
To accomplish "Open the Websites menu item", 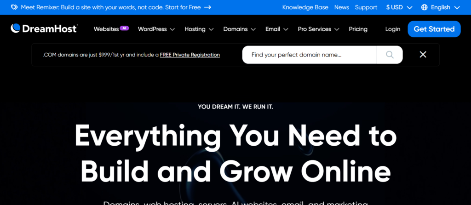I will tap(106, 29).
